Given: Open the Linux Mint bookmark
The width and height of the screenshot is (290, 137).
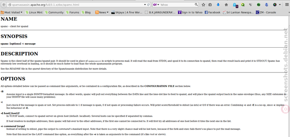Looking at the screenshot, I should [34, 12].
